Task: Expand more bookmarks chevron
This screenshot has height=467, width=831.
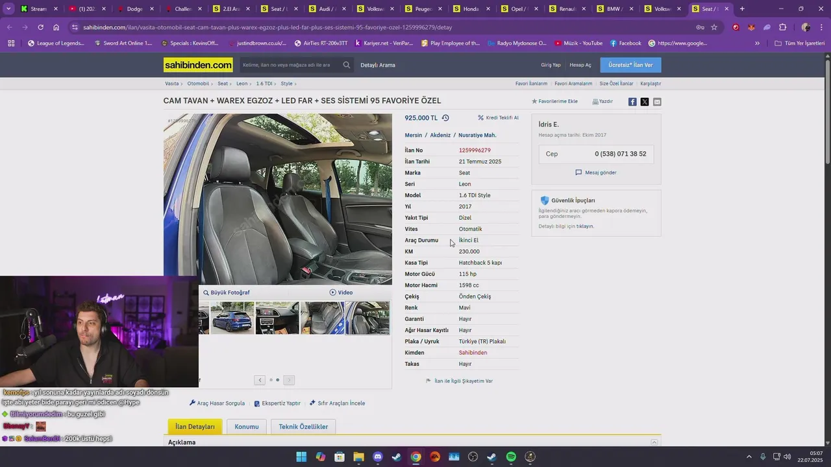Action: pyautogui.click(x=757, y=43)
